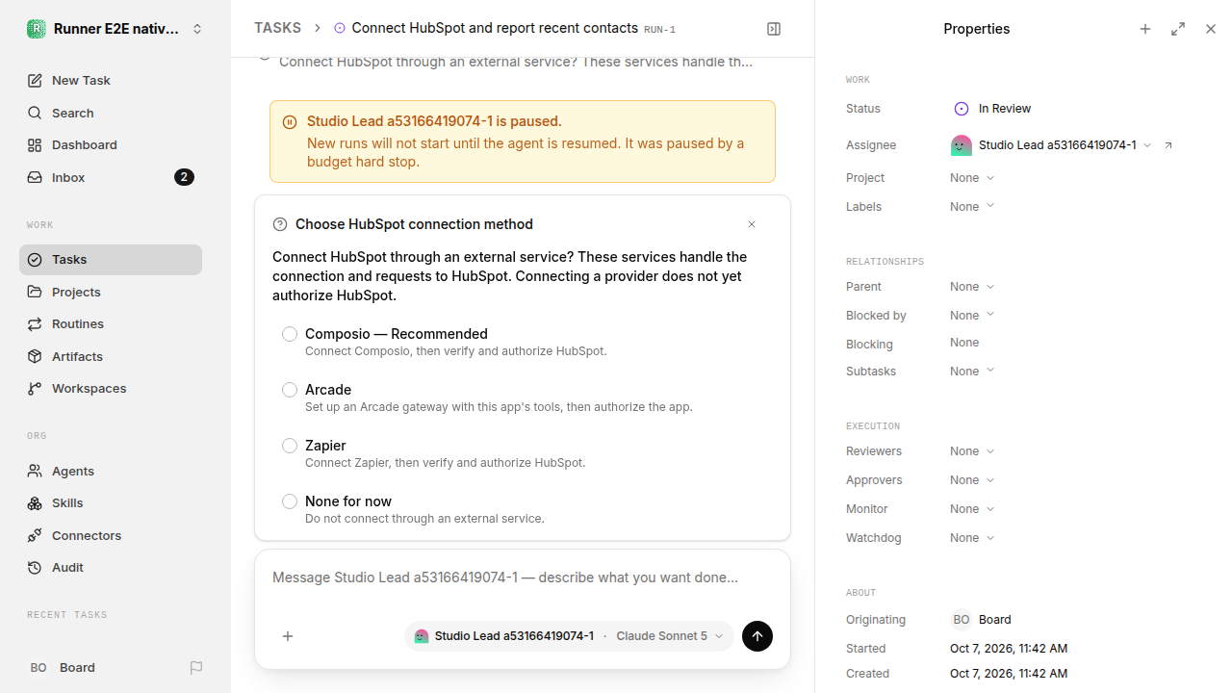Click the task status circle in breadcrumb

coord(340,29)
